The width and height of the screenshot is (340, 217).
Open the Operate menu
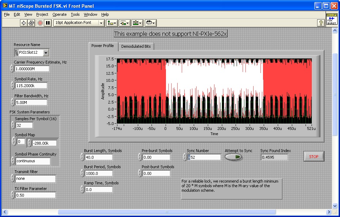[59, 14]
